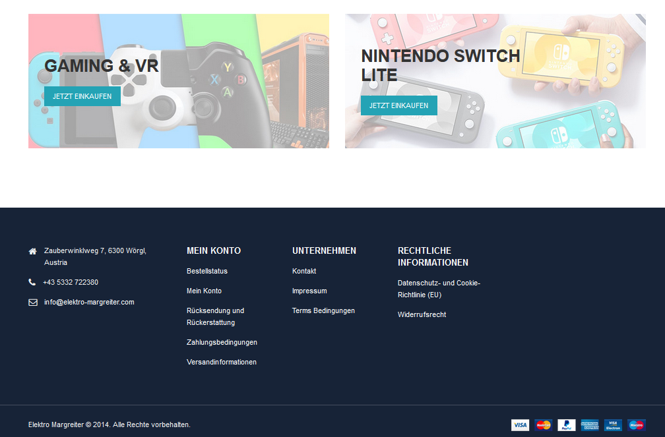Click the address Zauberwinklweg 7, 6300 Wörgl
665x437 pixels.
pyautogui.click(x=96, y=256)
